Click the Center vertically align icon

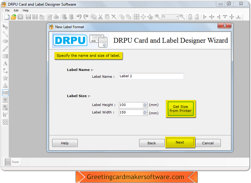pyautogui.click(x=232, y=17)
